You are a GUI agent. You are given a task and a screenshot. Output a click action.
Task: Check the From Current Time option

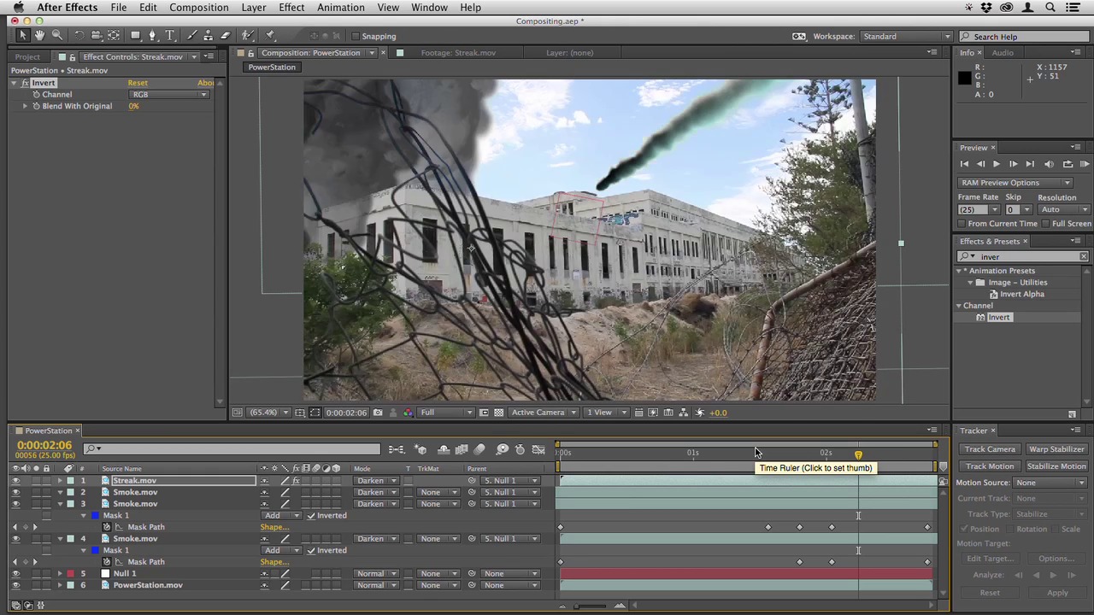(x=962, y=224)
